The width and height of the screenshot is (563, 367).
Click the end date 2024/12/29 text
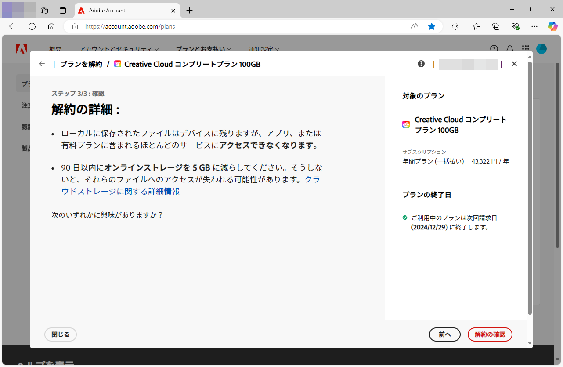pyautogui.click(x=429, y=228)
